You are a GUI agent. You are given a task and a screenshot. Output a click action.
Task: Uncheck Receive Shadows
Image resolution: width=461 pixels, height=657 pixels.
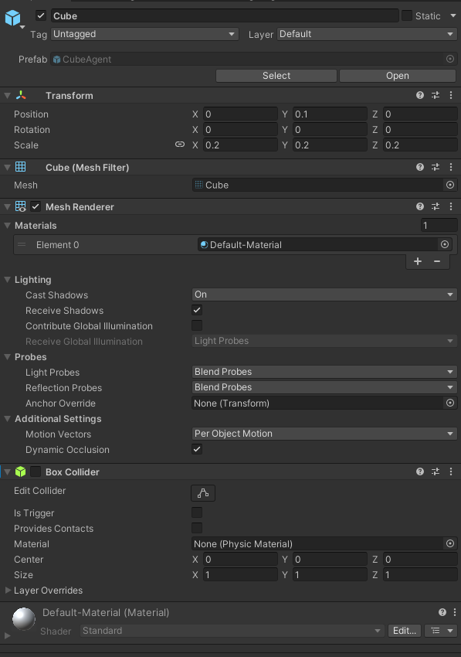(x=197, y=310)
